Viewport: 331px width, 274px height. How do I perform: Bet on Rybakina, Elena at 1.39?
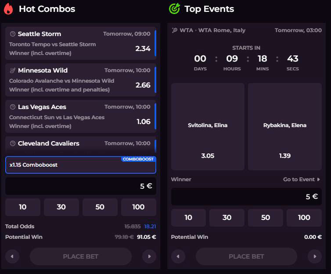(x=285, y=127)
